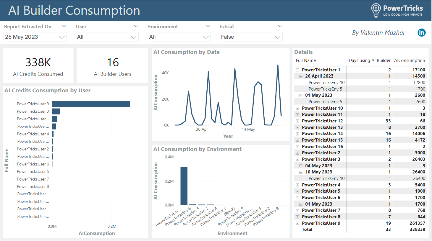The image size is (432, 241).
Task: Click the 0.4M y-axis label
Action: click(169, 157)
